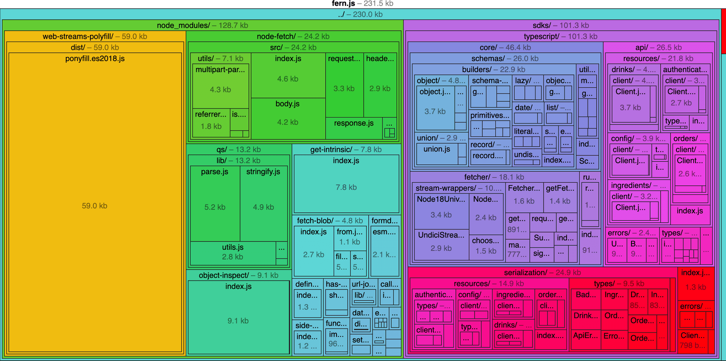The width and height of the screenshot is (726, 361).
Task: Click the response.js block
Action: [x=354, y=128]
